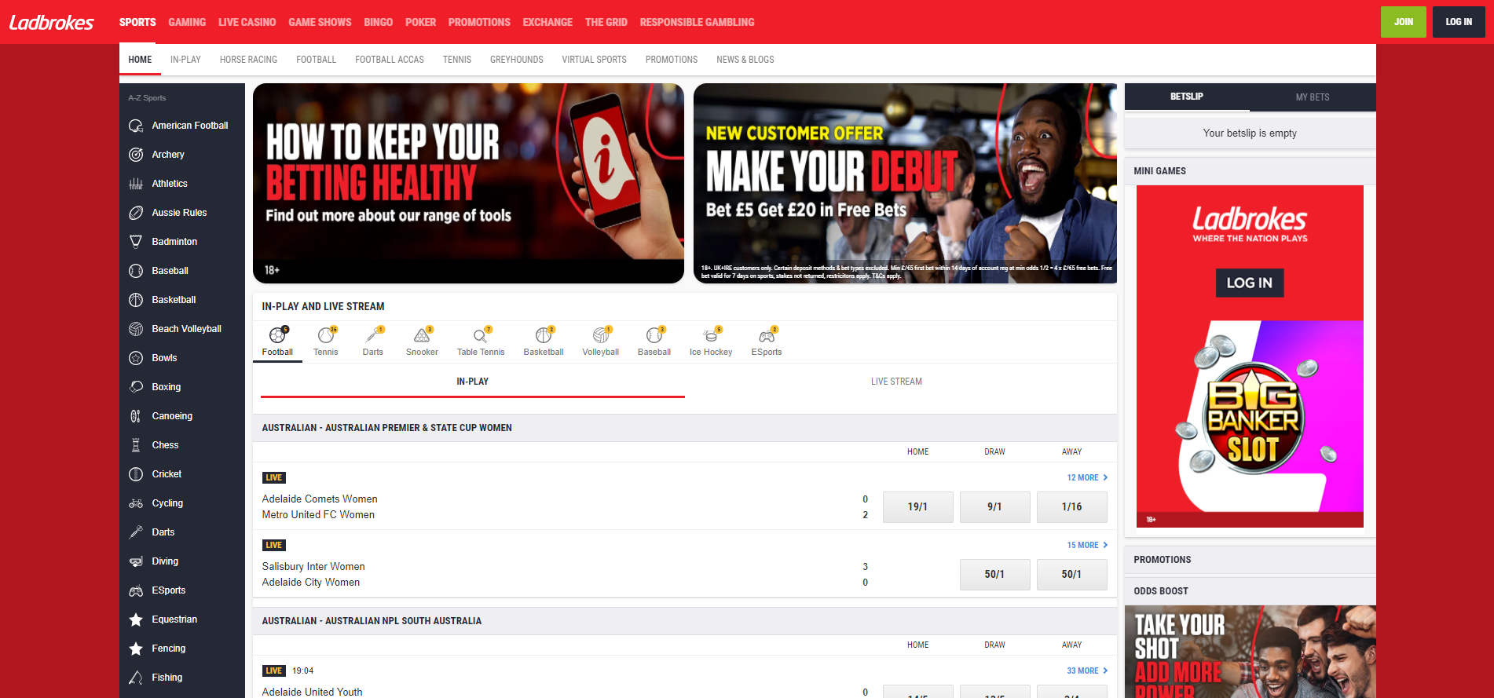This screenshot has width=1494, height=698.
Task: Open the Equestrian star icon entry
Action: 136,619
